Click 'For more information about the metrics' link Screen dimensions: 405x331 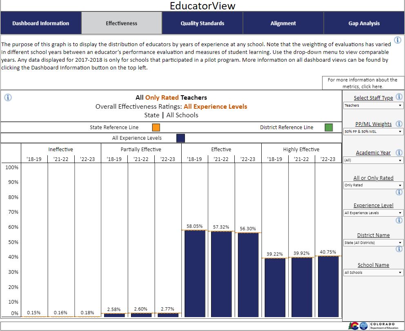tap(363, 83)
